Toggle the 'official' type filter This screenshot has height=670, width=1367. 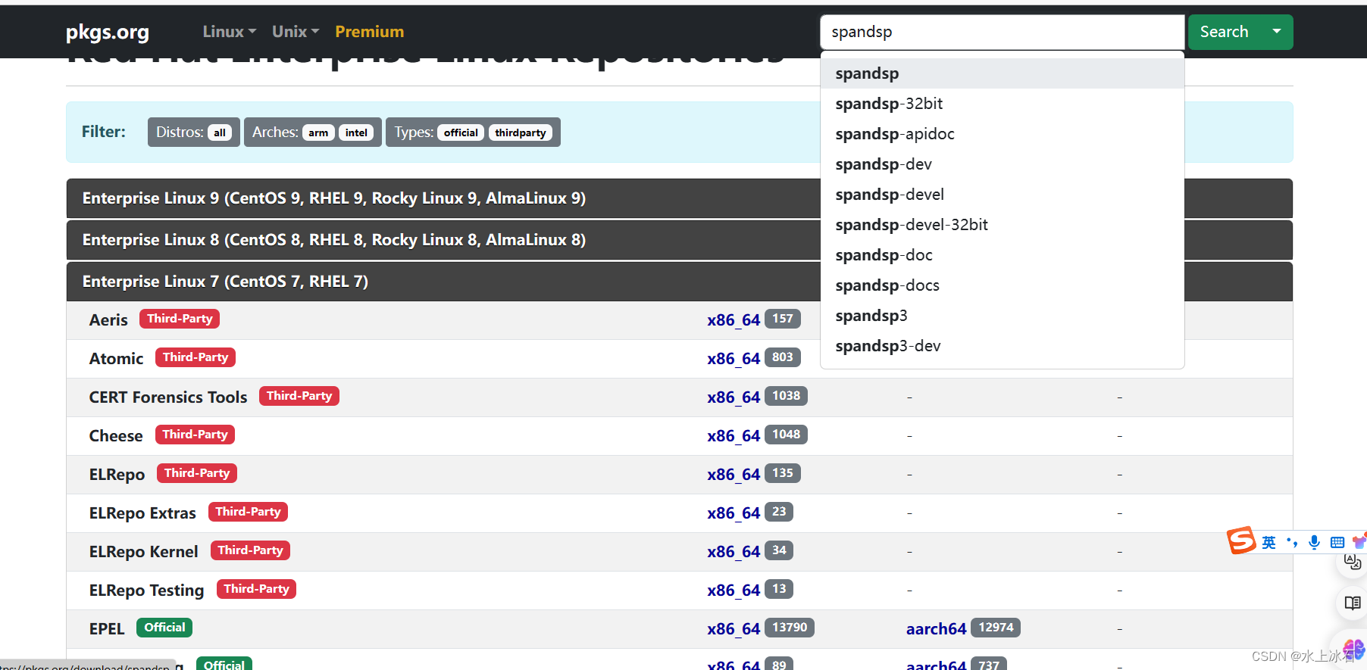(461, 132)
